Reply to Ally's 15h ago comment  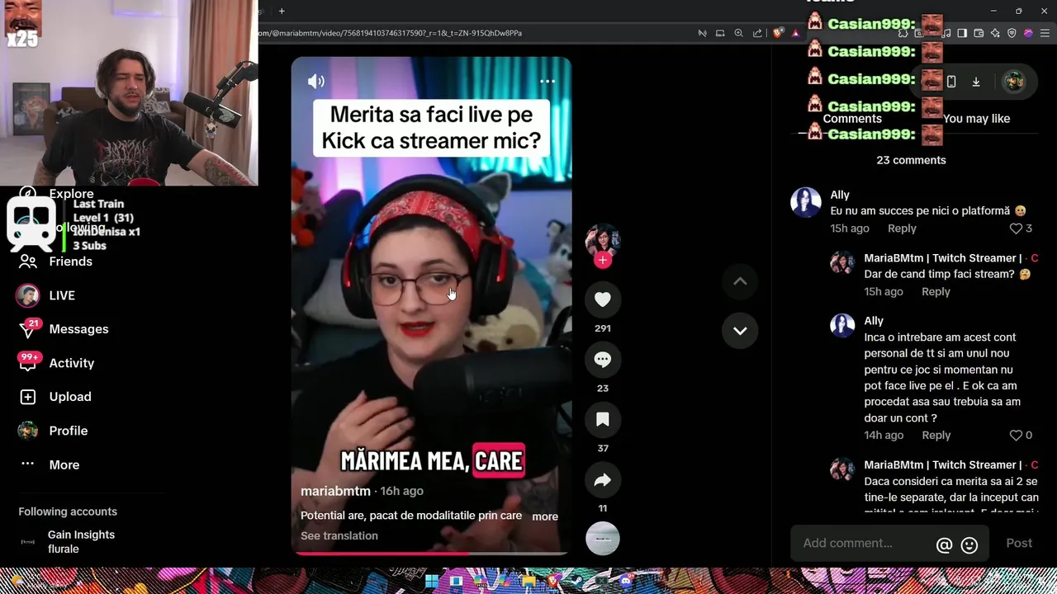click(x=902, y=229)
